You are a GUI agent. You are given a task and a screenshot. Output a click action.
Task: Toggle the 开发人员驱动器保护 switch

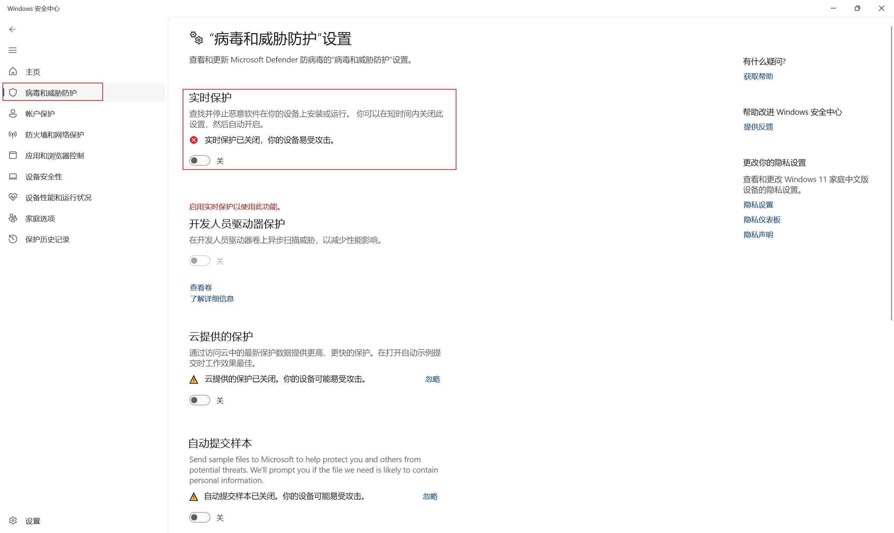[199, 261]
